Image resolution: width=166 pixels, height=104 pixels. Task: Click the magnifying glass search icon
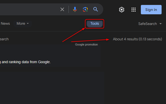pos(95,9)
